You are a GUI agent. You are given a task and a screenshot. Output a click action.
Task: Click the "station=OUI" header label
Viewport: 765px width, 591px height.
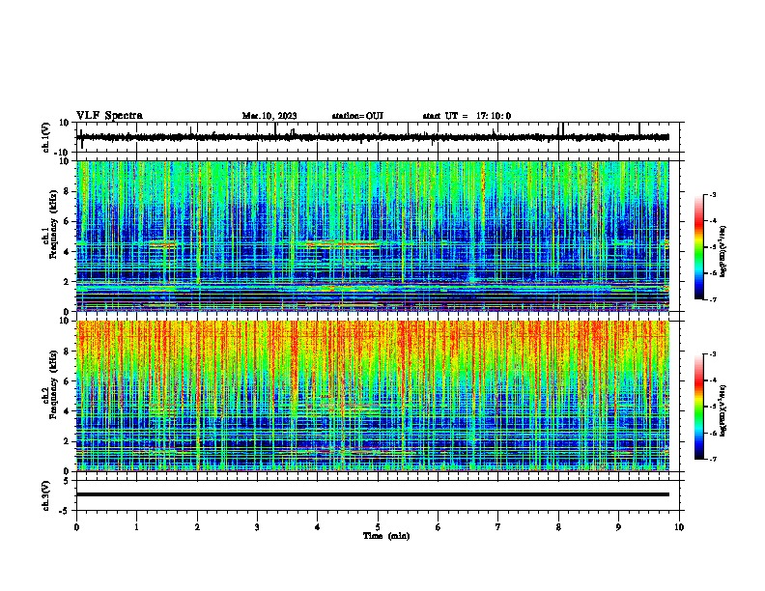pyautogui.click(x=357, y=116)
